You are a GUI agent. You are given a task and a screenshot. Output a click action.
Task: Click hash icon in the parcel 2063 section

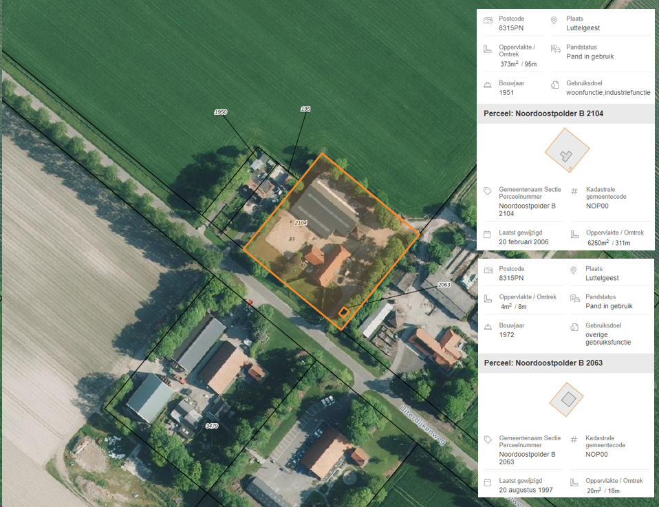[x=574, y=440]
